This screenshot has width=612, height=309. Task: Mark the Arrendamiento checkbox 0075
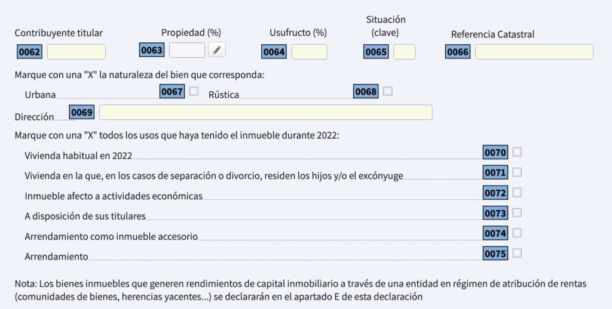[517, 254]
